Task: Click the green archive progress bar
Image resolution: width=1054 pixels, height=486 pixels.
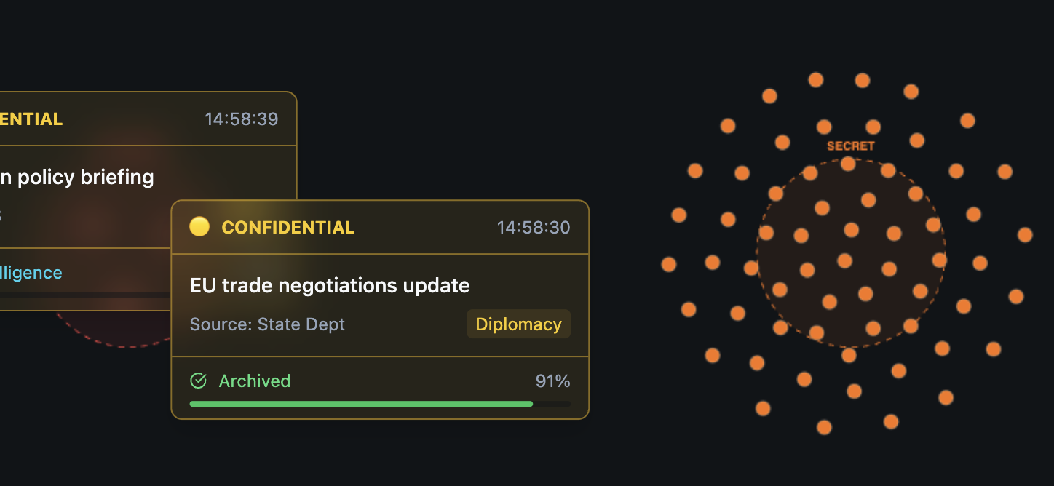Action: click(x=361, y=403)
